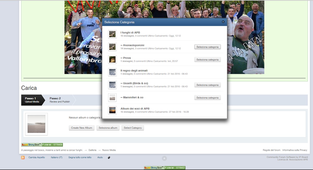This screenshot has width=313, height=170.
Task: Close the Seleziona Categoria dialog
Action: tap(223, 22)
